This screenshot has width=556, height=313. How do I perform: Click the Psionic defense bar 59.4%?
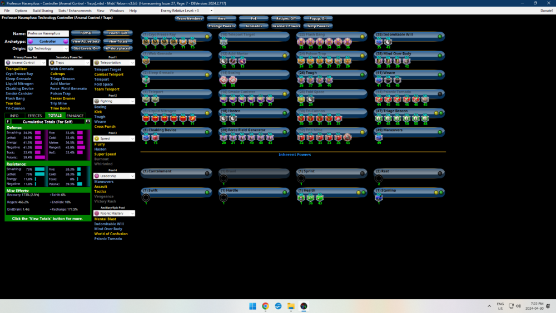click(40, 157)
